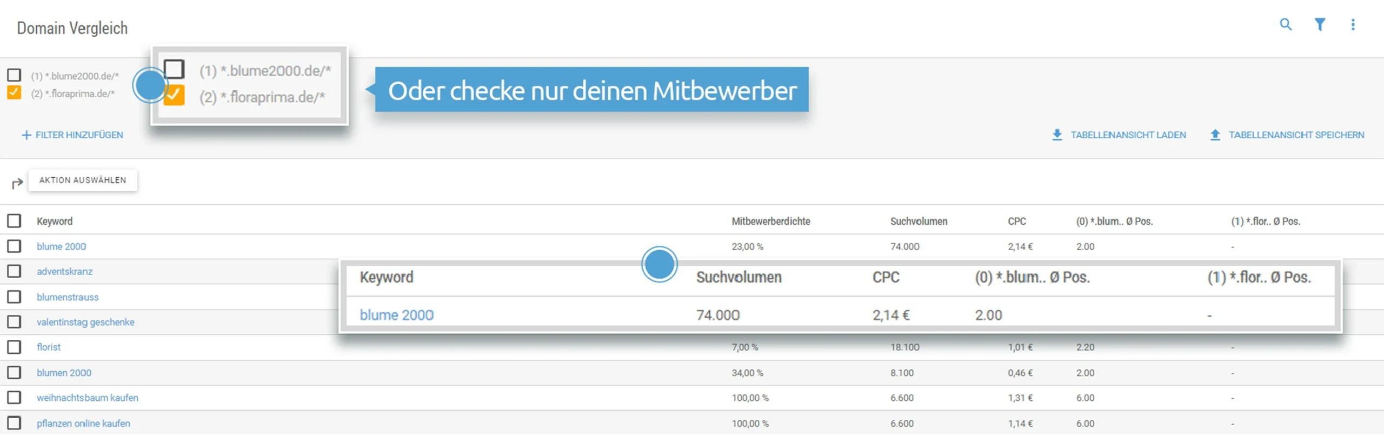Click the plus icon beside Filter hinzufügen
Screen dimensions: 1384x436
tap(26, 135)
